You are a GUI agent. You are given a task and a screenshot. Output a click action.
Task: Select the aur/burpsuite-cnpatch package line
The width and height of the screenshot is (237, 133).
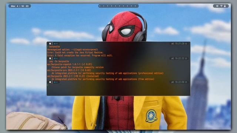(x=70, y=64)
